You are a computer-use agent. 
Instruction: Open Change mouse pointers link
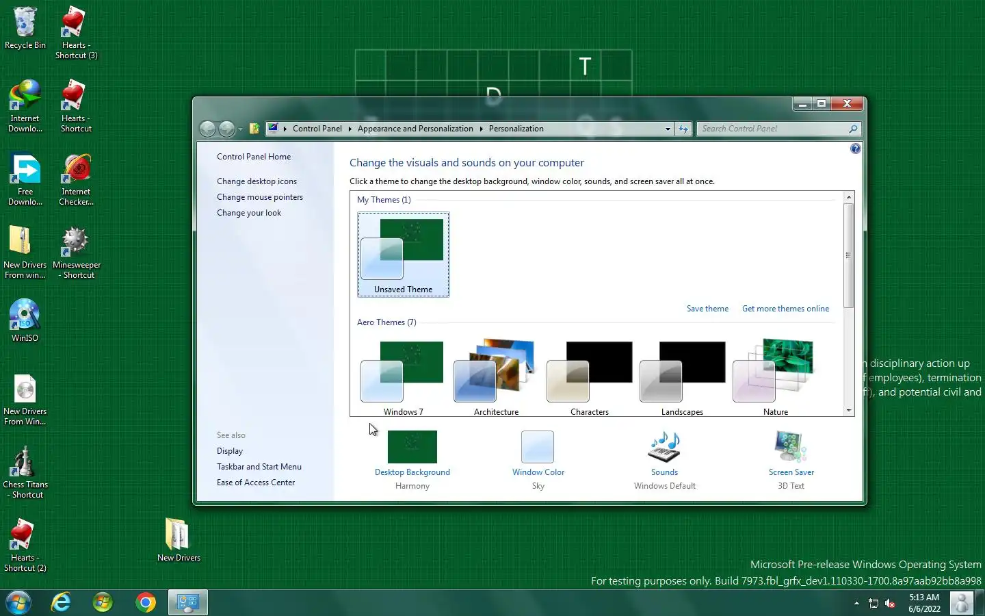coord(260,197)
